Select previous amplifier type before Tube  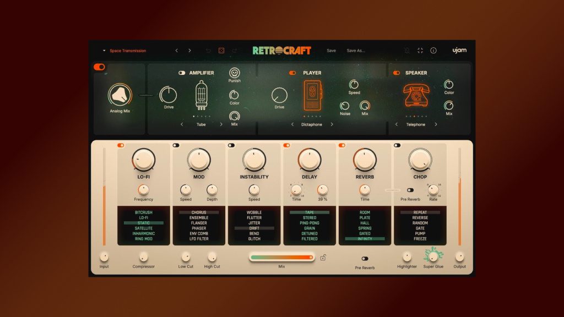[x=182, y=124]
